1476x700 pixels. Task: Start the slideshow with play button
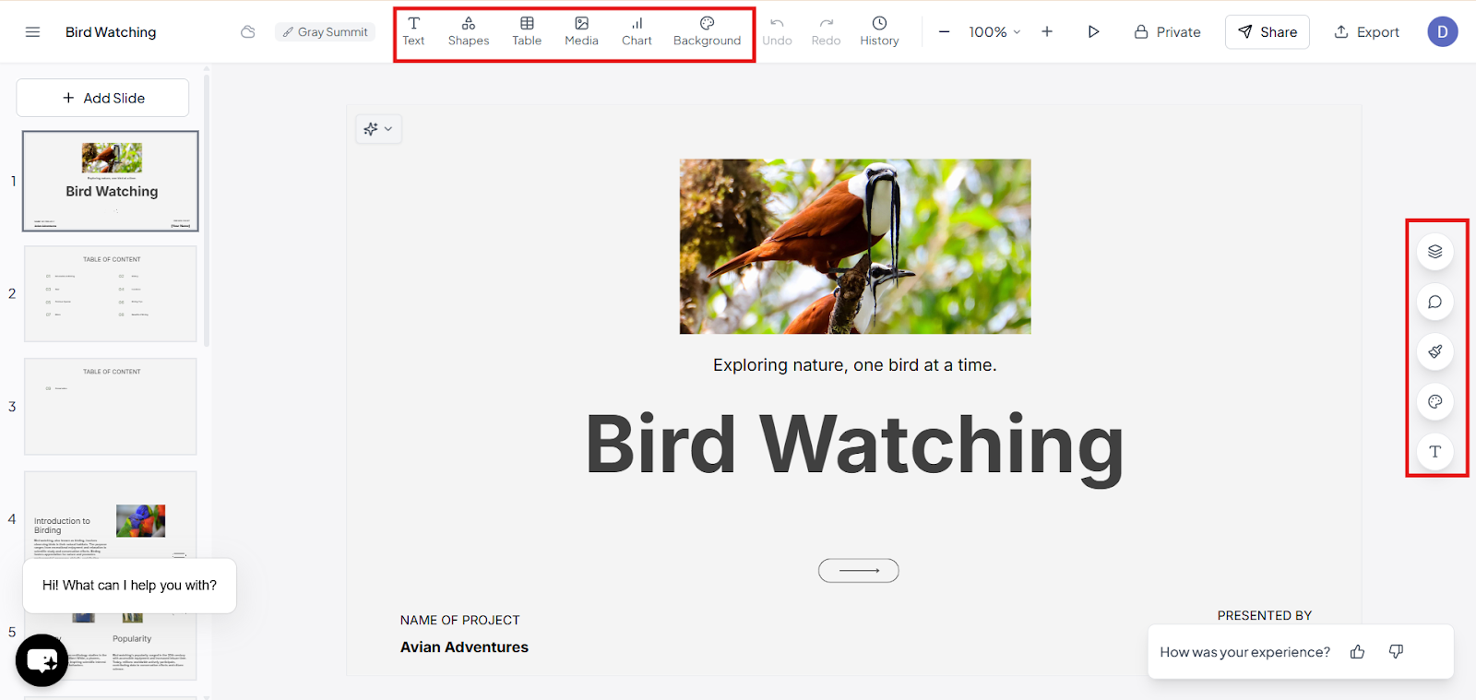pos(1093,32)
